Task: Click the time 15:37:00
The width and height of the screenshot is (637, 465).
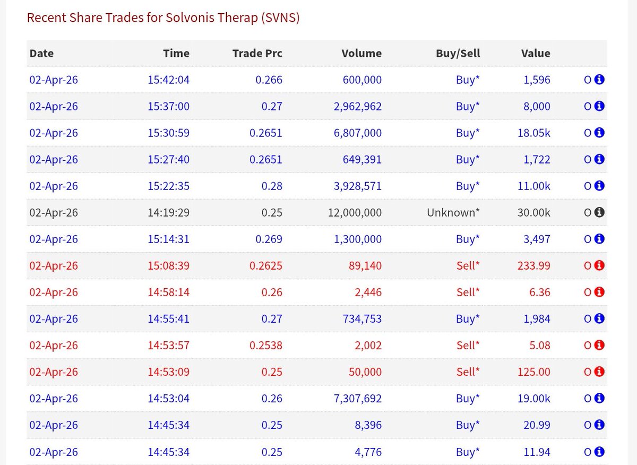Action: 168,106
